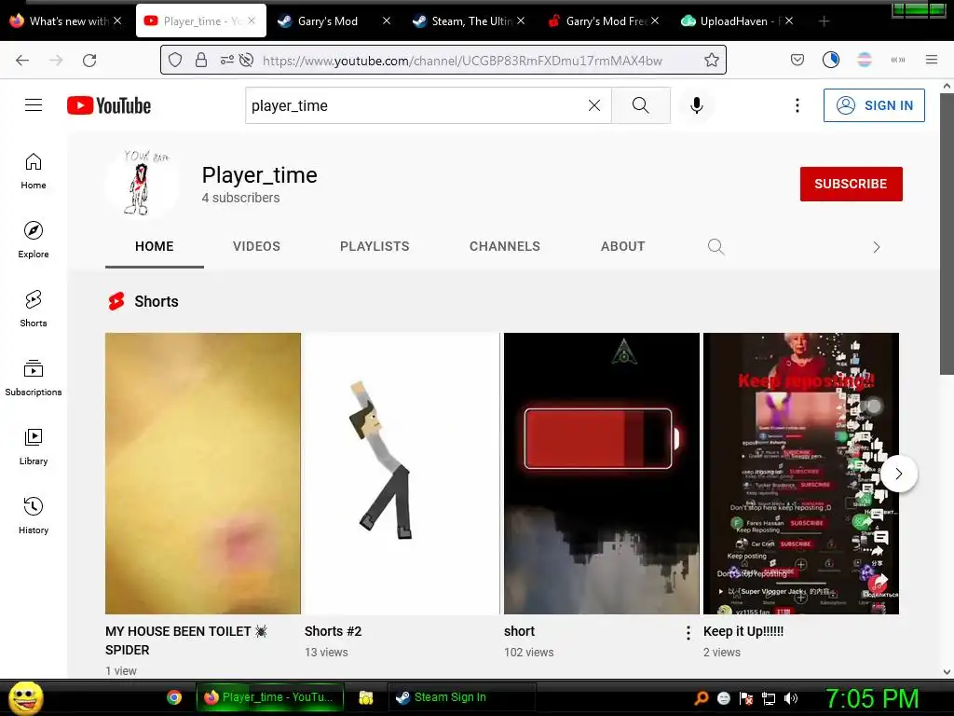The width and height of the screenshot is (954, 716).
Task: Open the Firefox application menu
Action: [x=932, y=60]
